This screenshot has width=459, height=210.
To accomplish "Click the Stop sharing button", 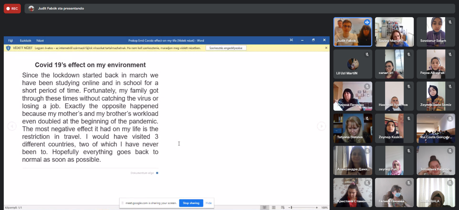I will 191,203.
